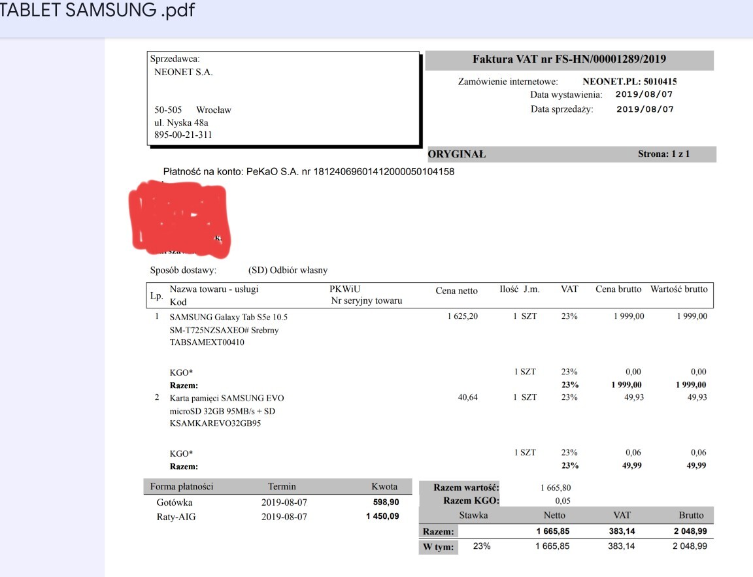Viewport: 753px width, 577px height.
Task: Select cash amount '598,90'
Action: tap(386, 502)
